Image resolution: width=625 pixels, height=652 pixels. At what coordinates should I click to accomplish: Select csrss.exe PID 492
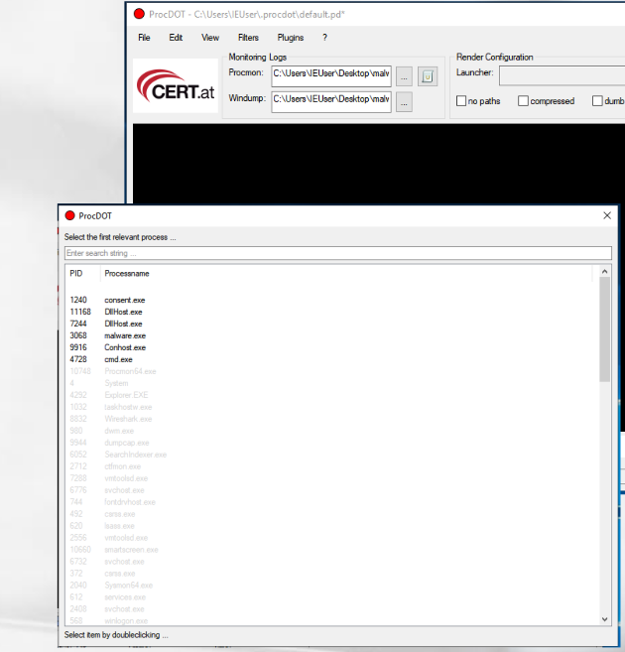click(332, 514)
